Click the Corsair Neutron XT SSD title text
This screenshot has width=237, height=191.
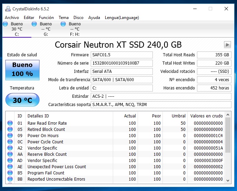pyautogui.click(x=118, y=45)
